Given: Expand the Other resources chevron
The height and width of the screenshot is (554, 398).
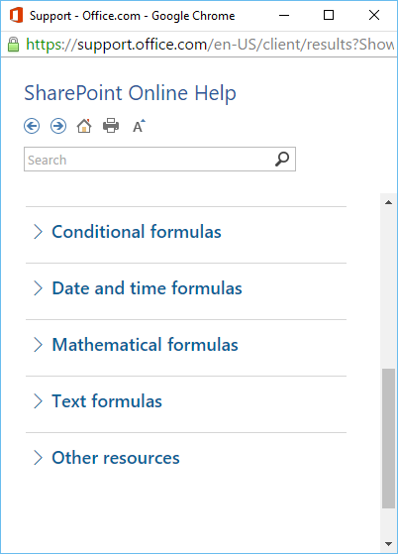Looking at the screenshot, I should coord(38,458).
